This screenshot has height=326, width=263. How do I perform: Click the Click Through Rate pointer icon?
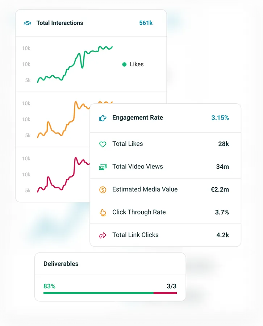[x=103, y=213]
